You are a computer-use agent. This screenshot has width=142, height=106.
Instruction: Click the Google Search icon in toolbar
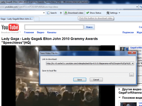click(52, 13)
